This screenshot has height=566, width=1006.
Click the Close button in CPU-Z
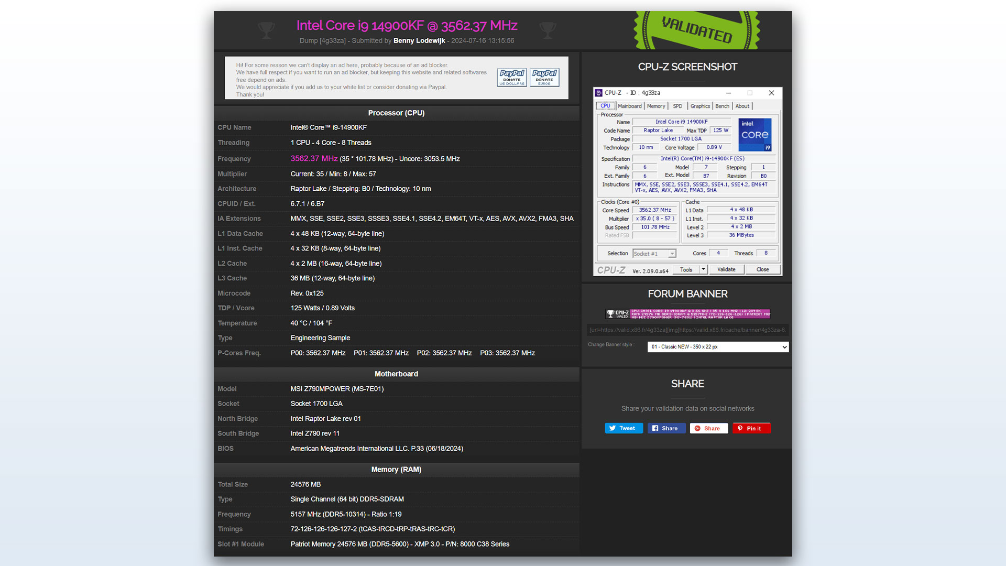pyautogui.click(x=762, y=270)
